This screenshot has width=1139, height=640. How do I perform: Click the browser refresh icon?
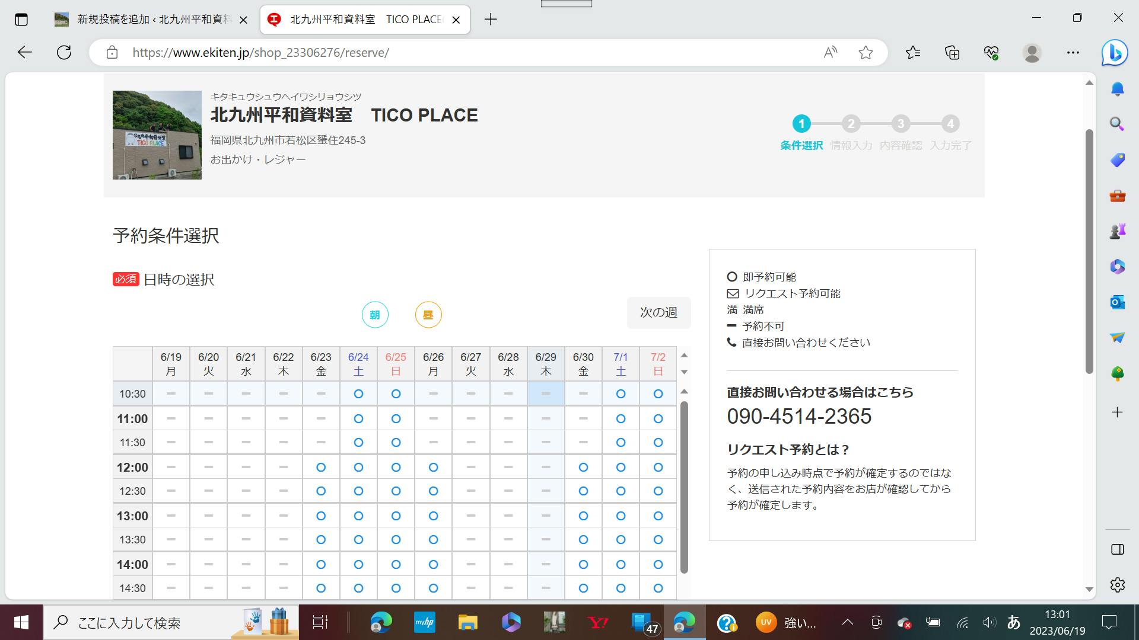point(64,52)
